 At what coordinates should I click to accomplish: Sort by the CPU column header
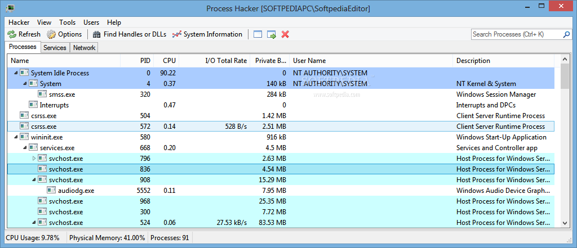click(166, 61)
